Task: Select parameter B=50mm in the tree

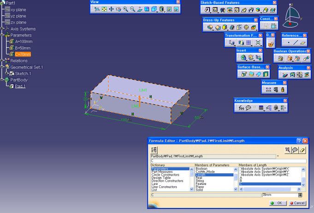Action: (23, 48)
